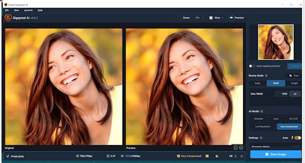Open the Help menu
305x163 pixels.
[x=40, y=10]
